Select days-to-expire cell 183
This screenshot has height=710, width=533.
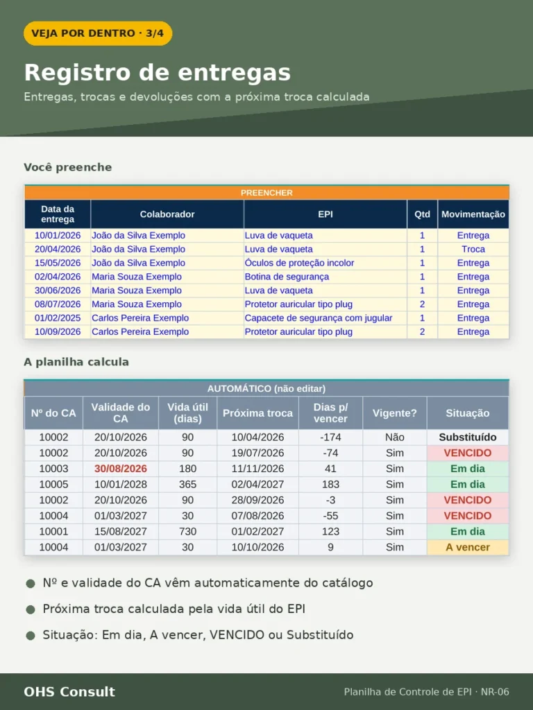[x=330, y=485]
